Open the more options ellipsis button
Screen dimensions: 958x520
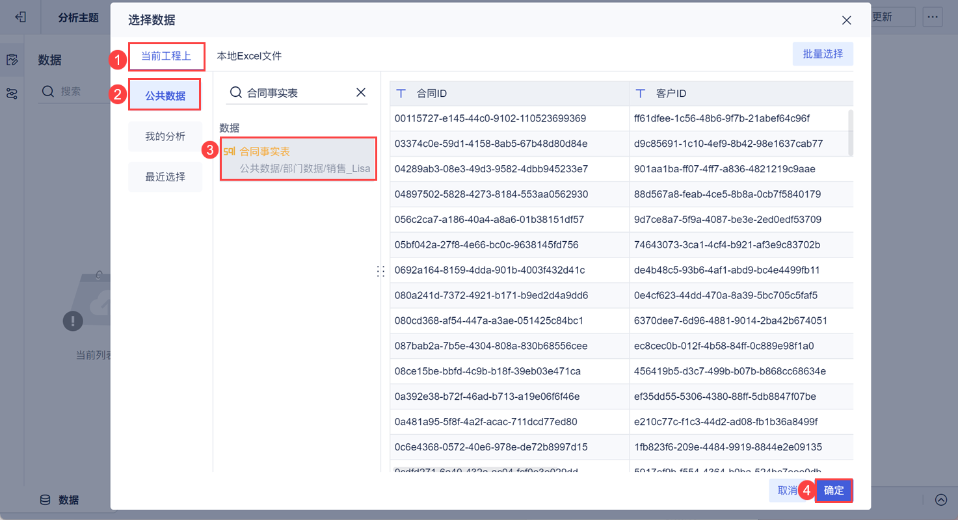click(933, 17)
